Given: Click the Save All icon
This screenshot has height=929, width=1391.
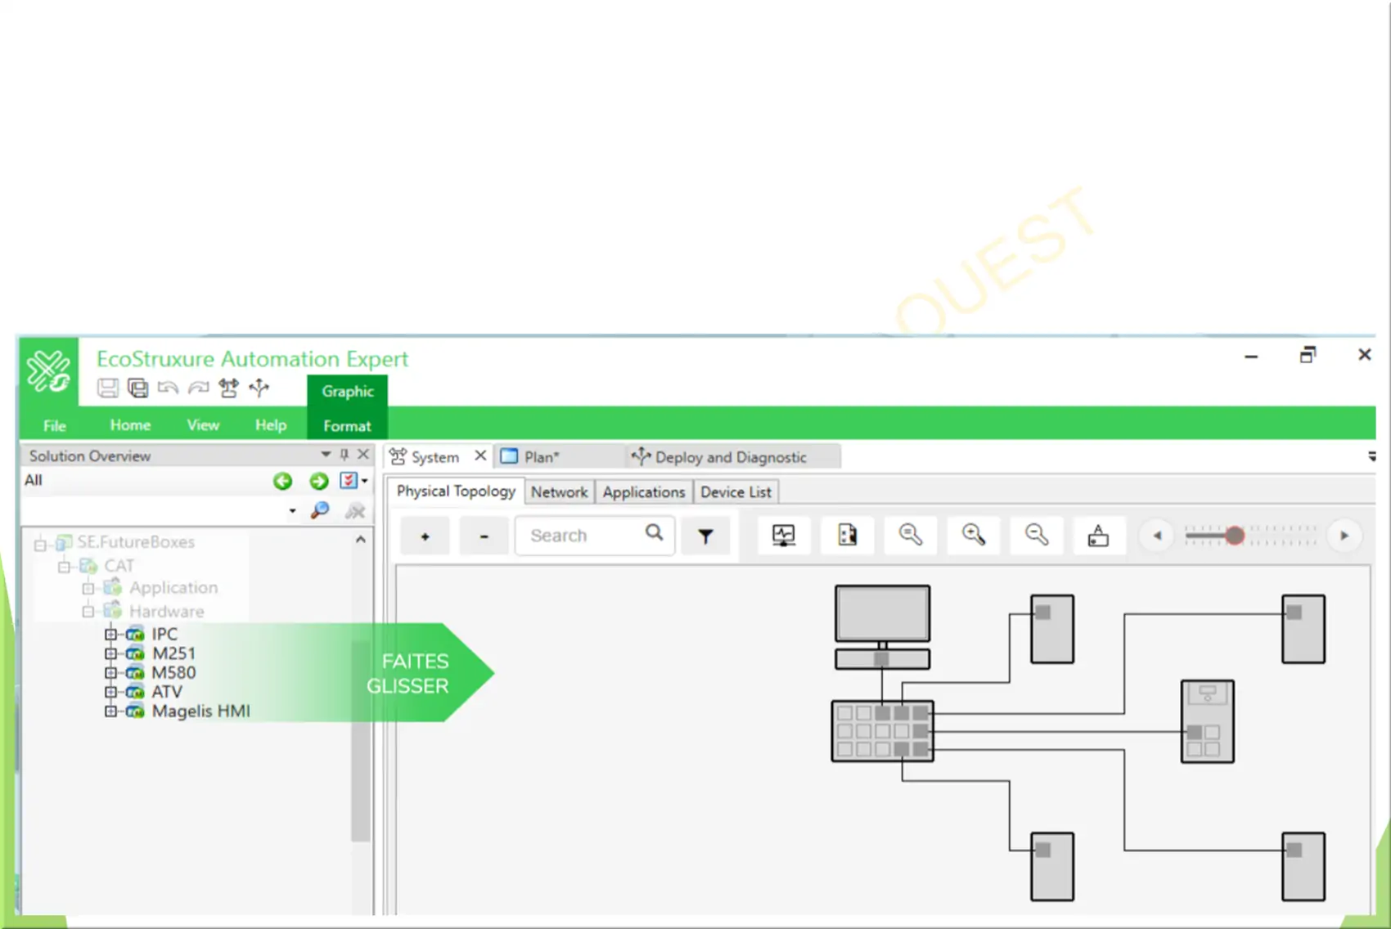Looking at the screenshot, I should (138, 388).
